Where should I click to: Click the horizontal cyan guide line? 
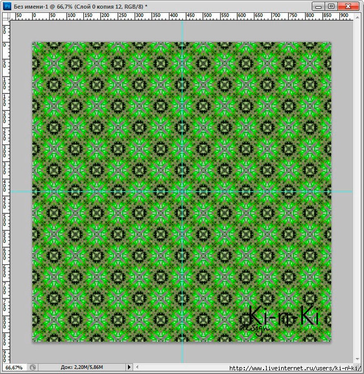tap(181, 192)
